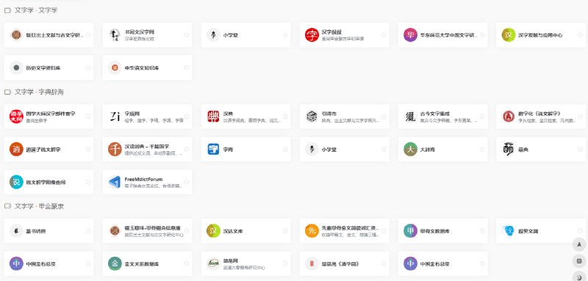Click the gray dot icon of 历史文字资料库
The image size is (588, 281).
click(x=16, y=67)
